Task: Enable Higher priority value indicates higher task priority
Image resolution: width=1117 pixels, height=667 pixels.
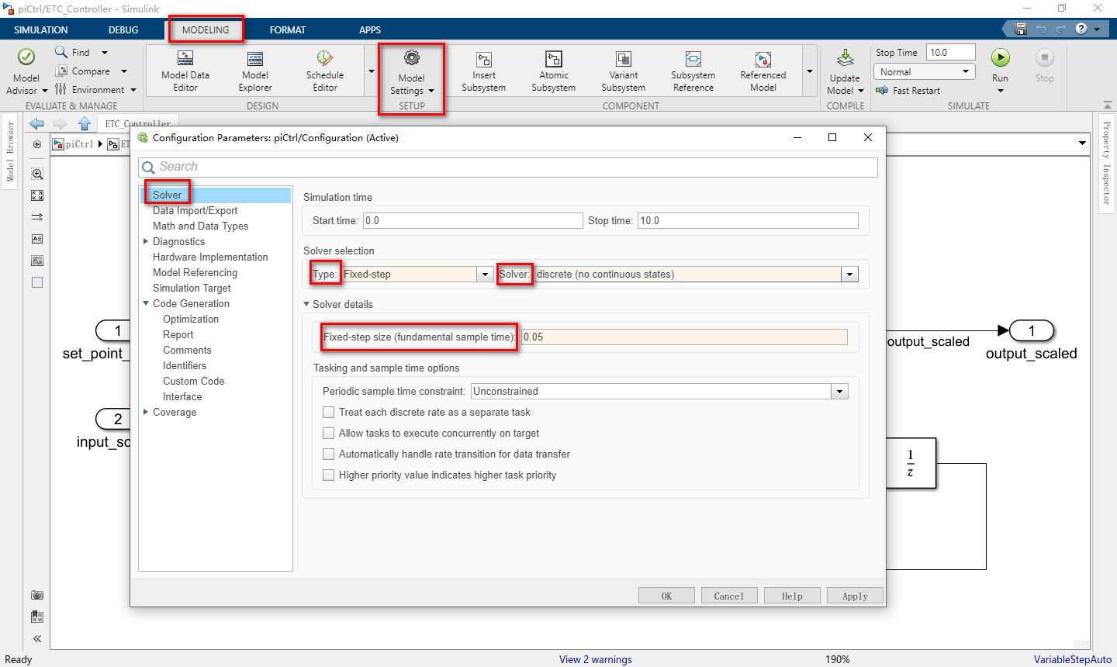Action: (329, 475)
